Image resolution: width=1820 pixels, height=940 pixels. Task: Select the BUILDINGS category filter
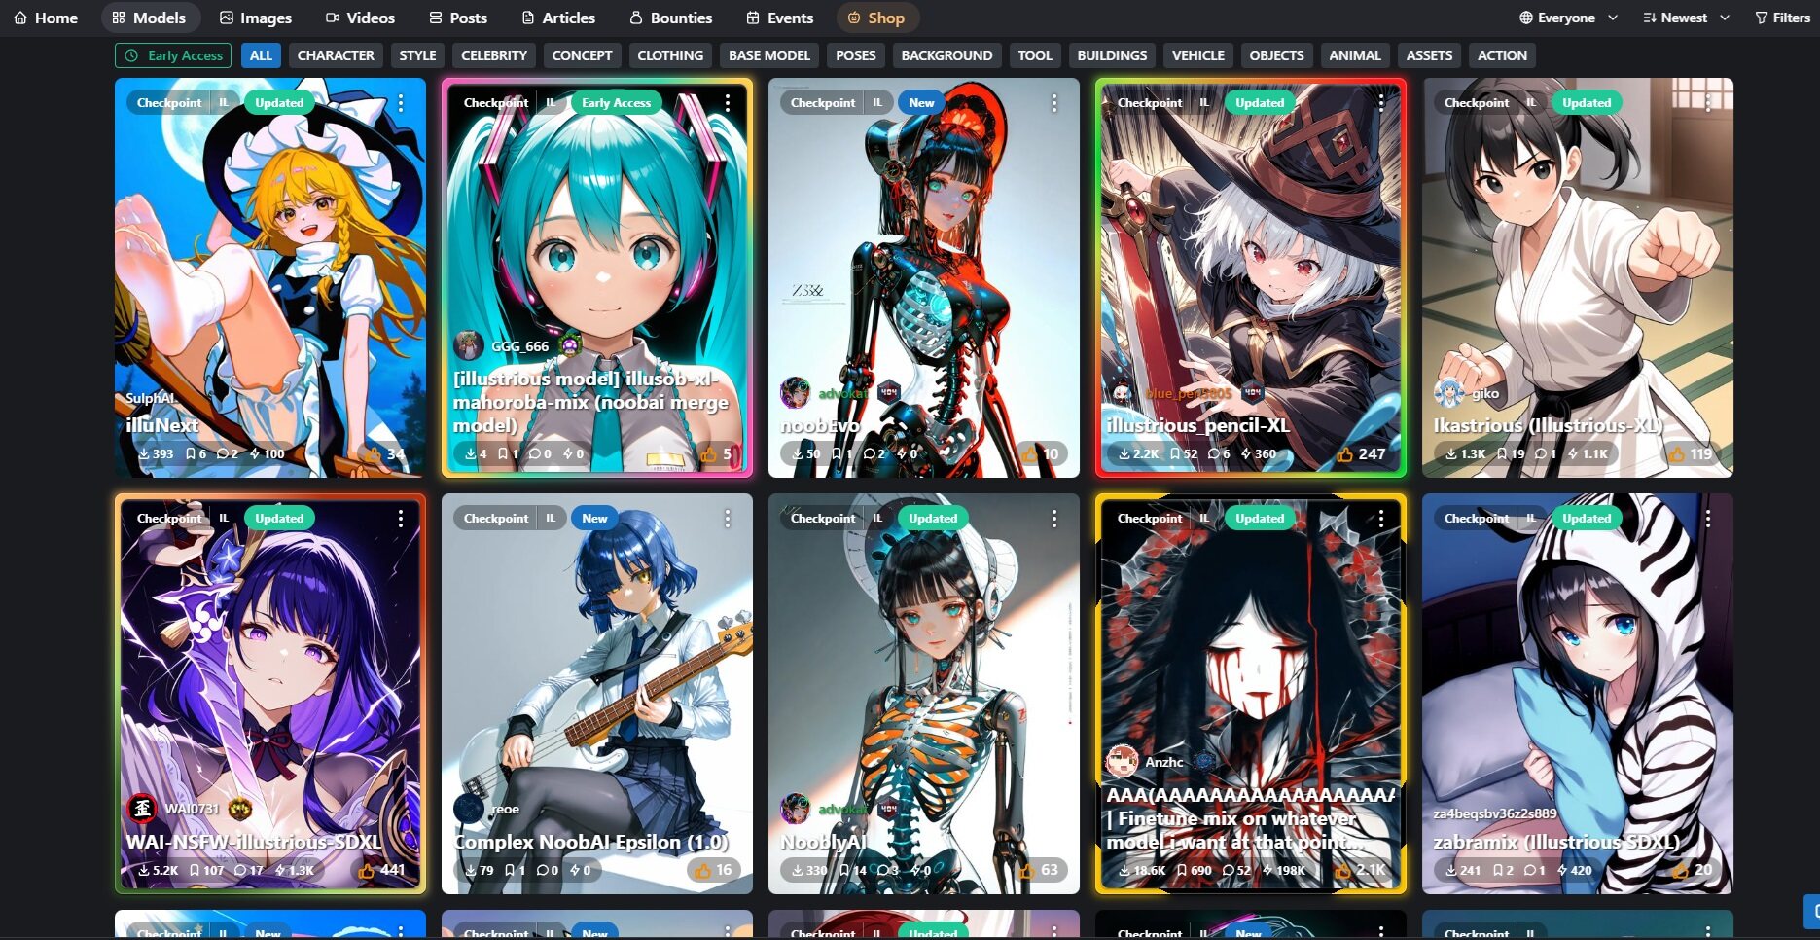(x=1112, y=55)
